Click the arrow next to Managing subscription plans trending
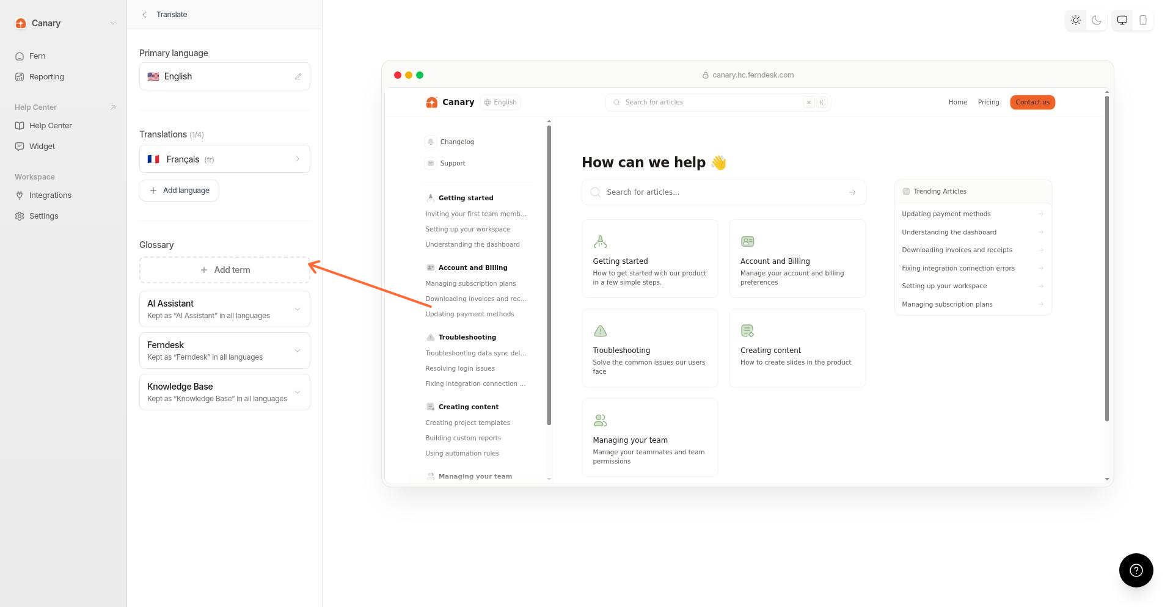The image size is (1173, 607). (x=1040, y=304)
